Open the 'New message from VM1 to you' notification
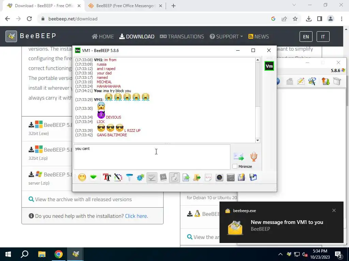This screenshot has height=261, width=349. click(282, 222)
